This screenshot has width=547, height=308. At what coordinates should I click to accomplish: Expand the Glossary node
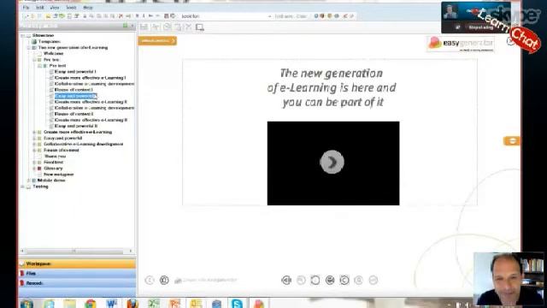34,169
